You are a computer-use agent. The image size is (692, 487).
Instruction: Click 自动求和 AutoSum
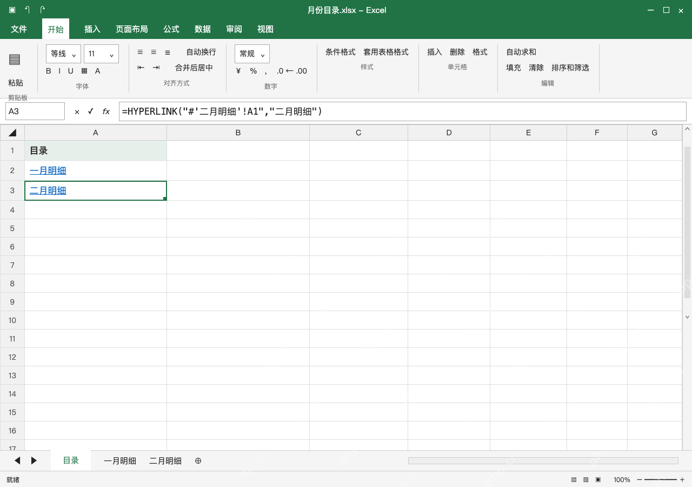click(521, 52)
